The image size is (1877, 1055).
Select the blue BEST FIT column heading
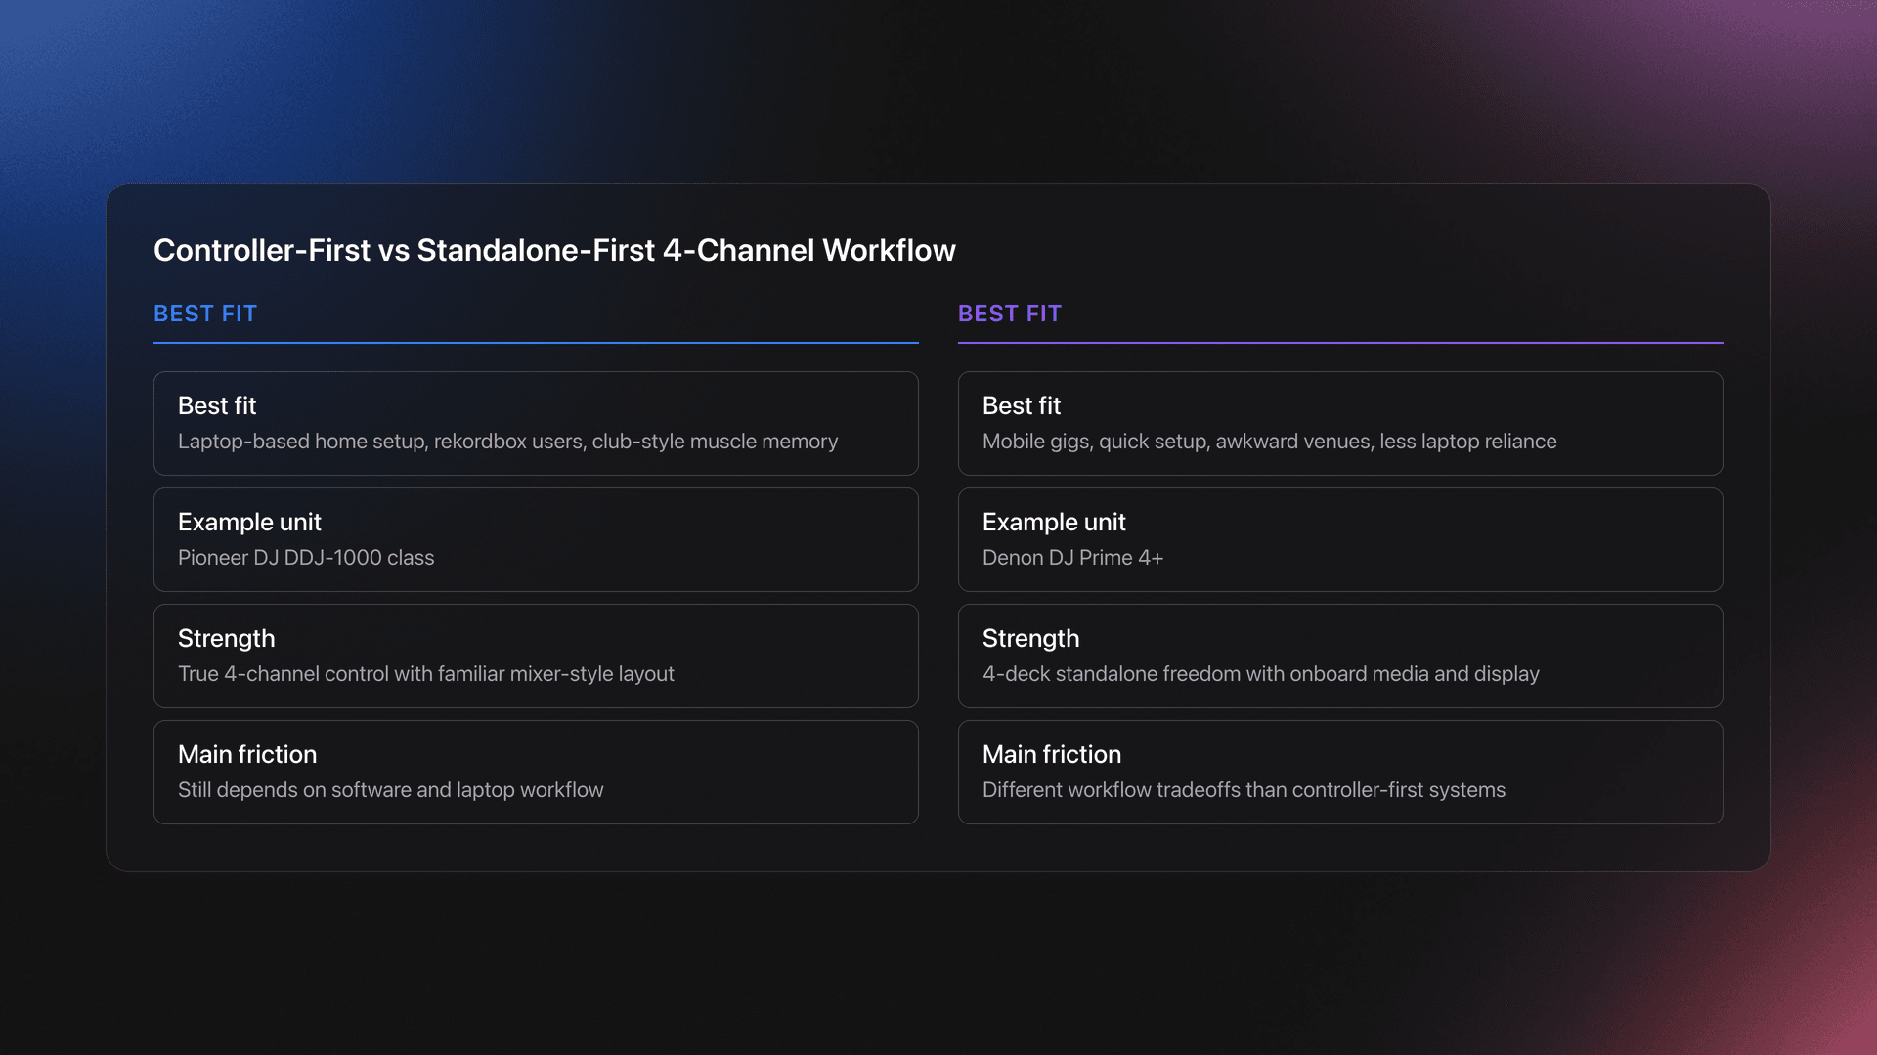205,314
